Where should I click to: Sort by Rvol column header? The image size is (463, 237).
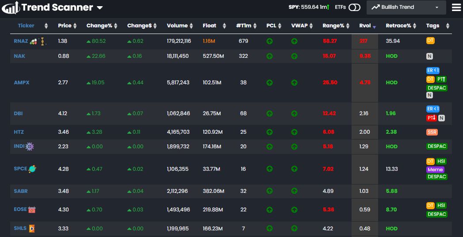(367, 26)
